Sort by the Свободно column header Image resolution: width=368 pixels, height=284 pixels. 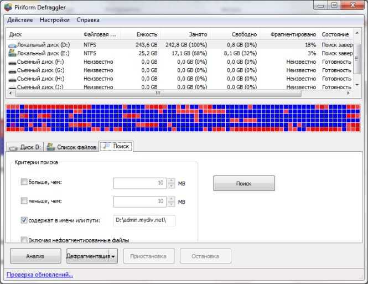click(235, 34)
